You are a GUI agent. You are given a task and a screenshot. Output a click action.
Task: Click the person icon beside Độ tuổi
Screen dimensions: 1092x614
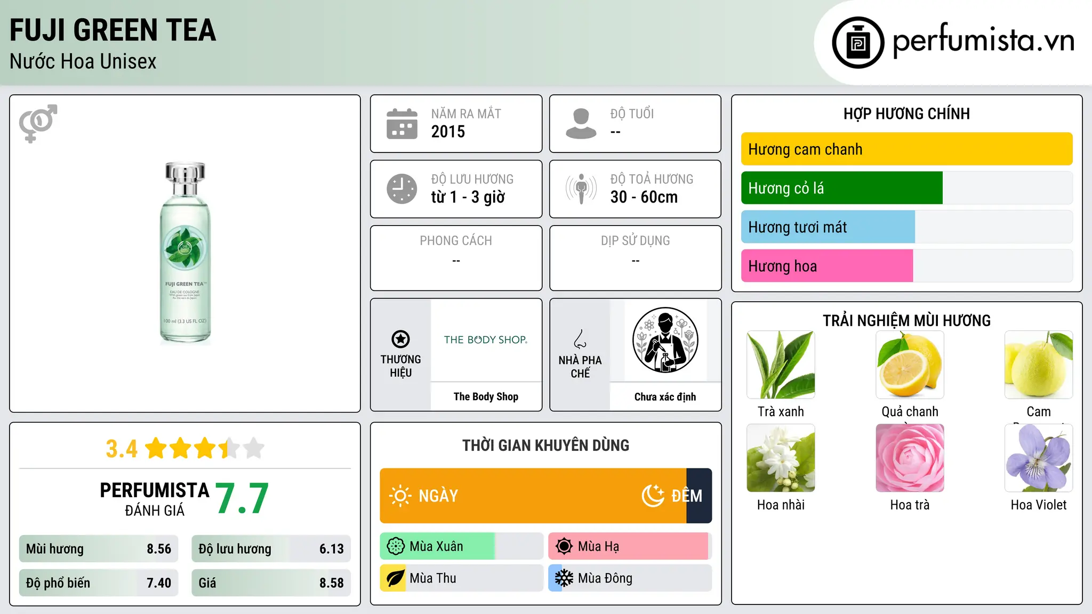(x=581, y=124)
